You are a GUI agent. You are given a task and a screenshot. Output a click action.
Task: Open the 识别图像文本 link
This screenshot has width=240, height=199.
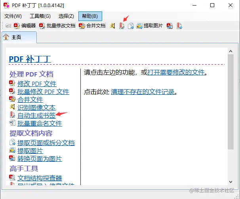tap(36, 107)
